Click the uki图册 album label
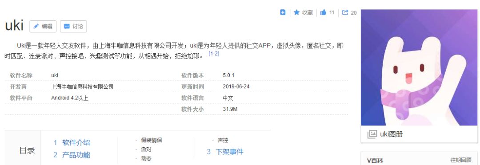Viewport: 480px width, 165px height. pyautogui.click(x=392, y=134)
